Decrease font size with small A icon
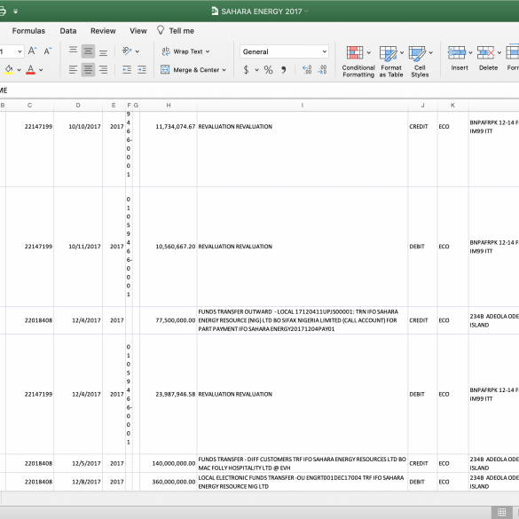The width and height of the screenshot is (519, 519). coord(48,51)
